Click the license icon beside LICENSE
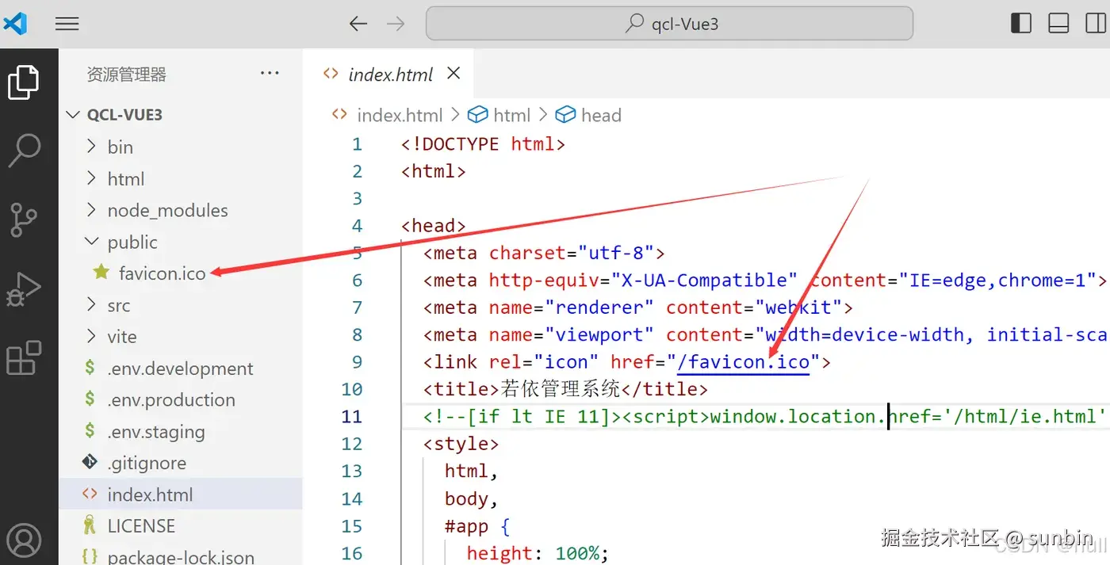 coord(90,525)
